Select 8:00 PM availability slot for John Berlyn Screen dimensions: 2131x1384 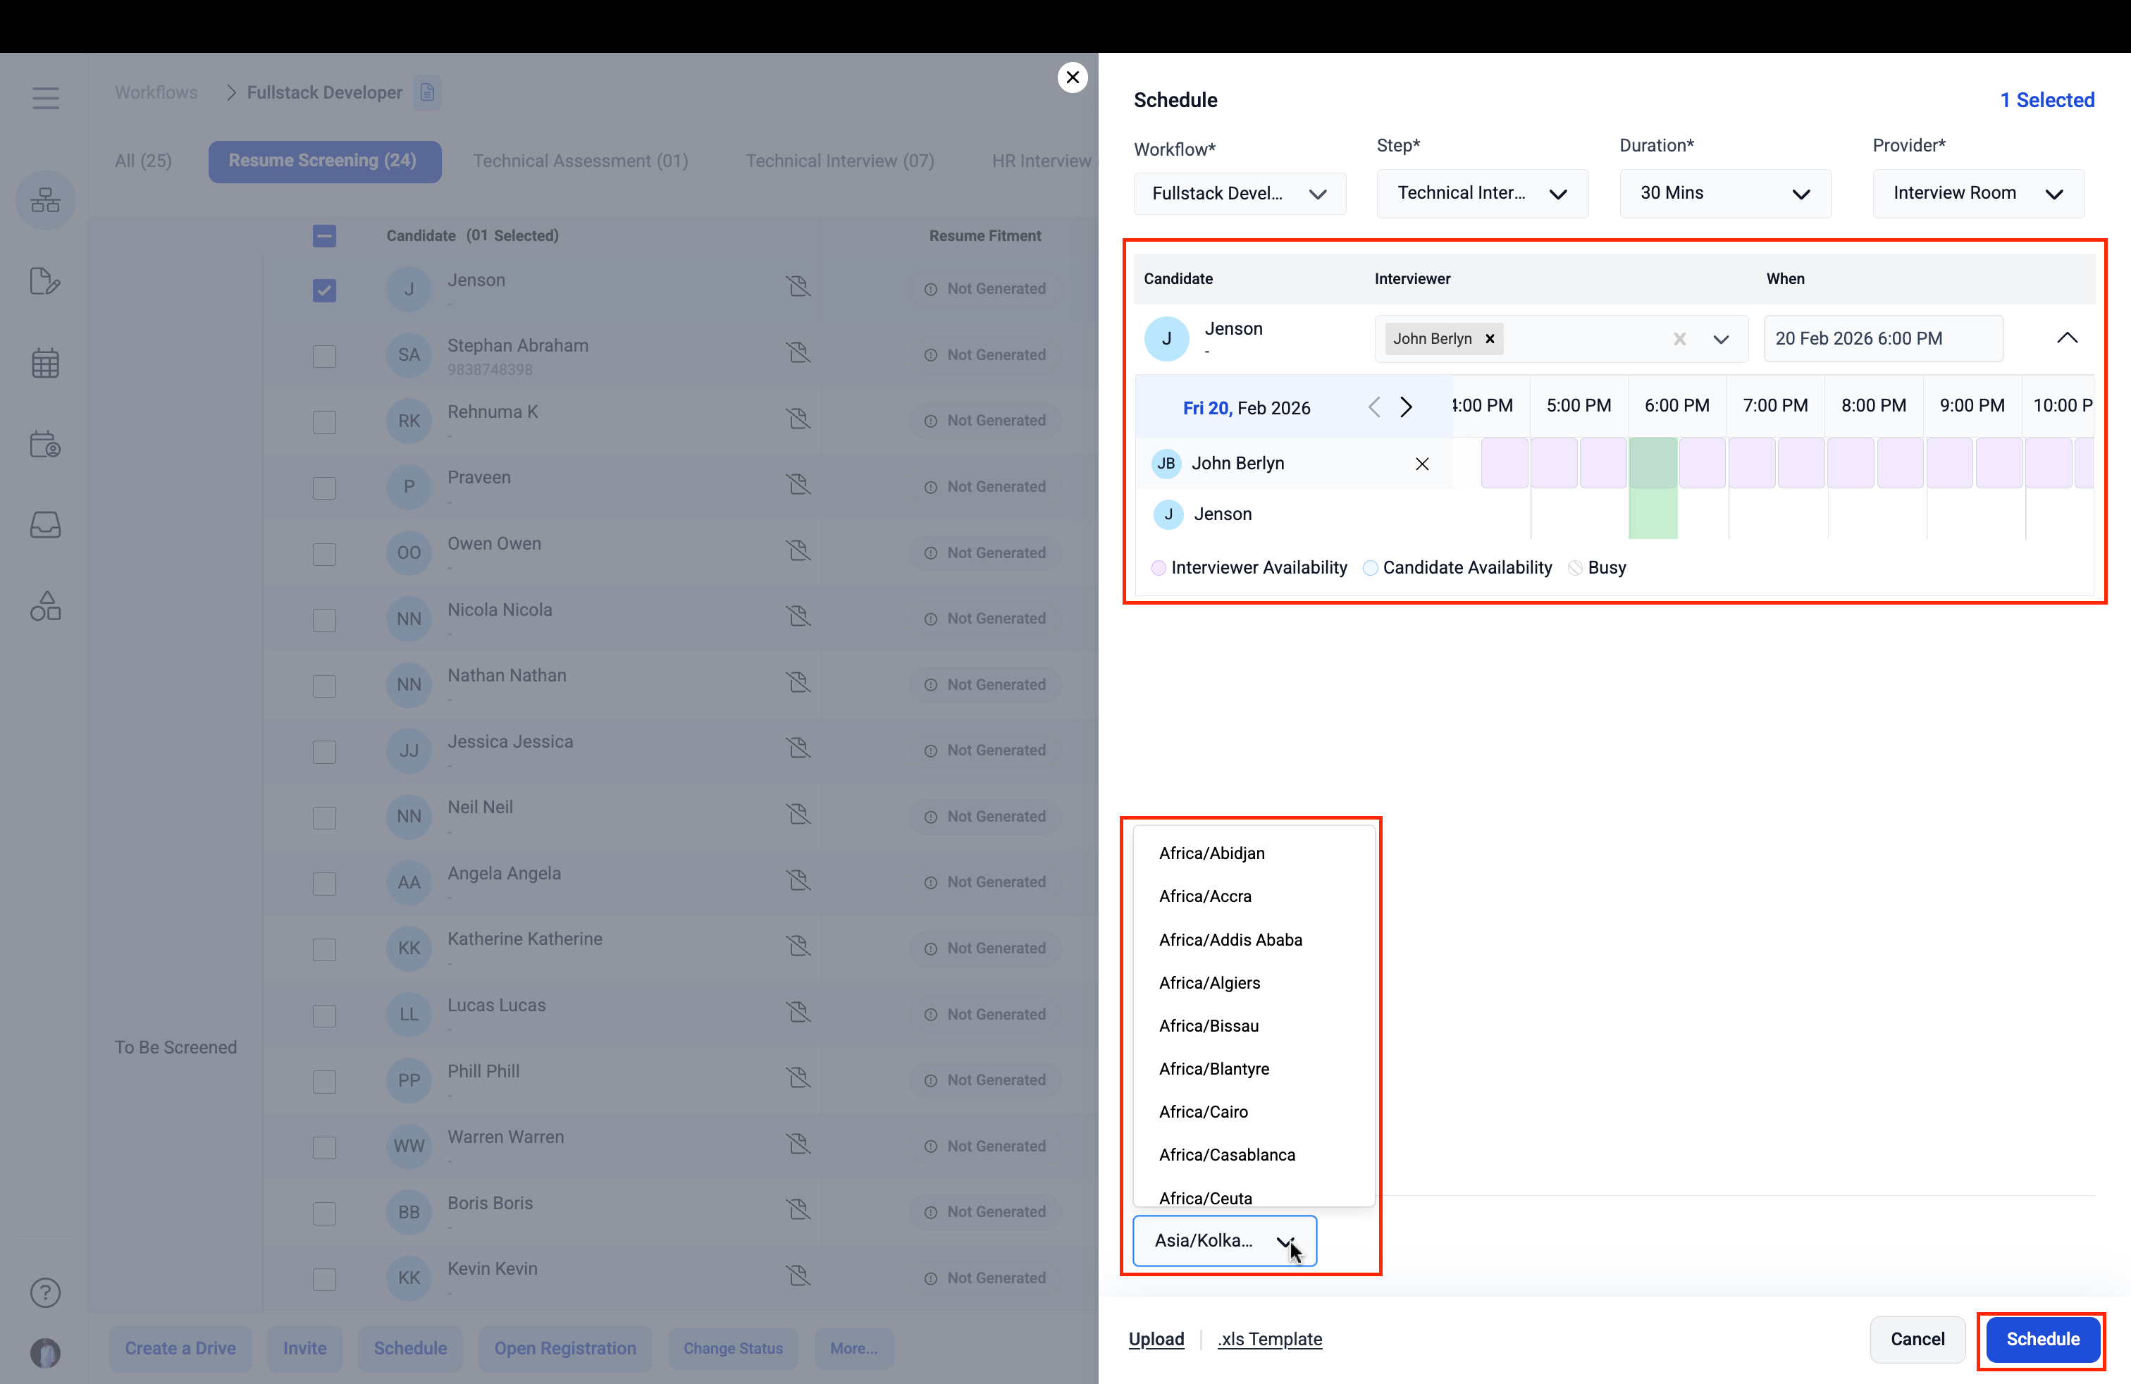1850,463
